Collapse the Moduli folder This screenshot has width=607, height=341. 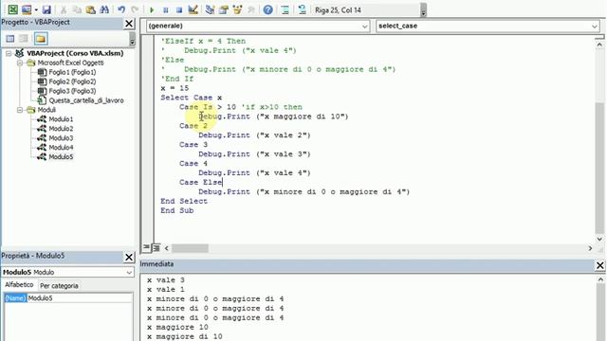point(20,110)
